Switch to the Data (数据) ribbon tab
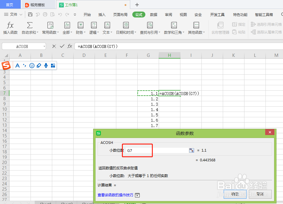The image size is (283, 204). 154,15
